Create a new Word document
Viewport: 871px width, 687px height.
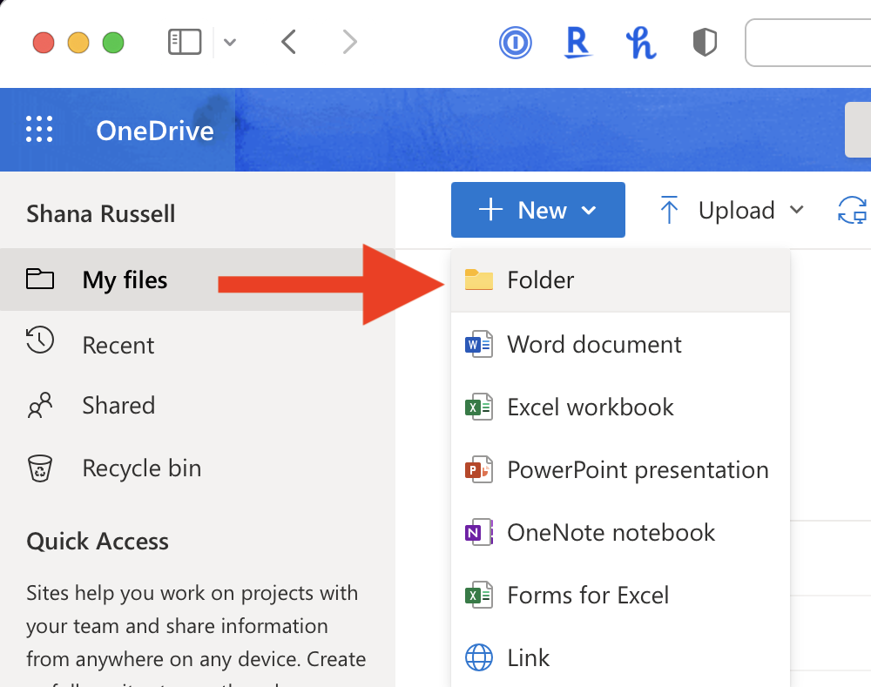[620, 344]
